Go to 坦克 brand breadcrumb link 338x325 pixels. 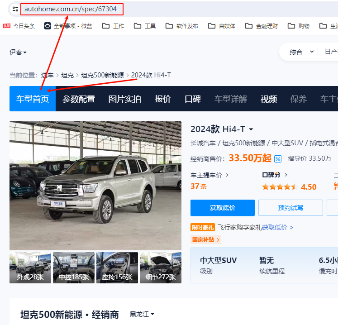pos(67,75)
